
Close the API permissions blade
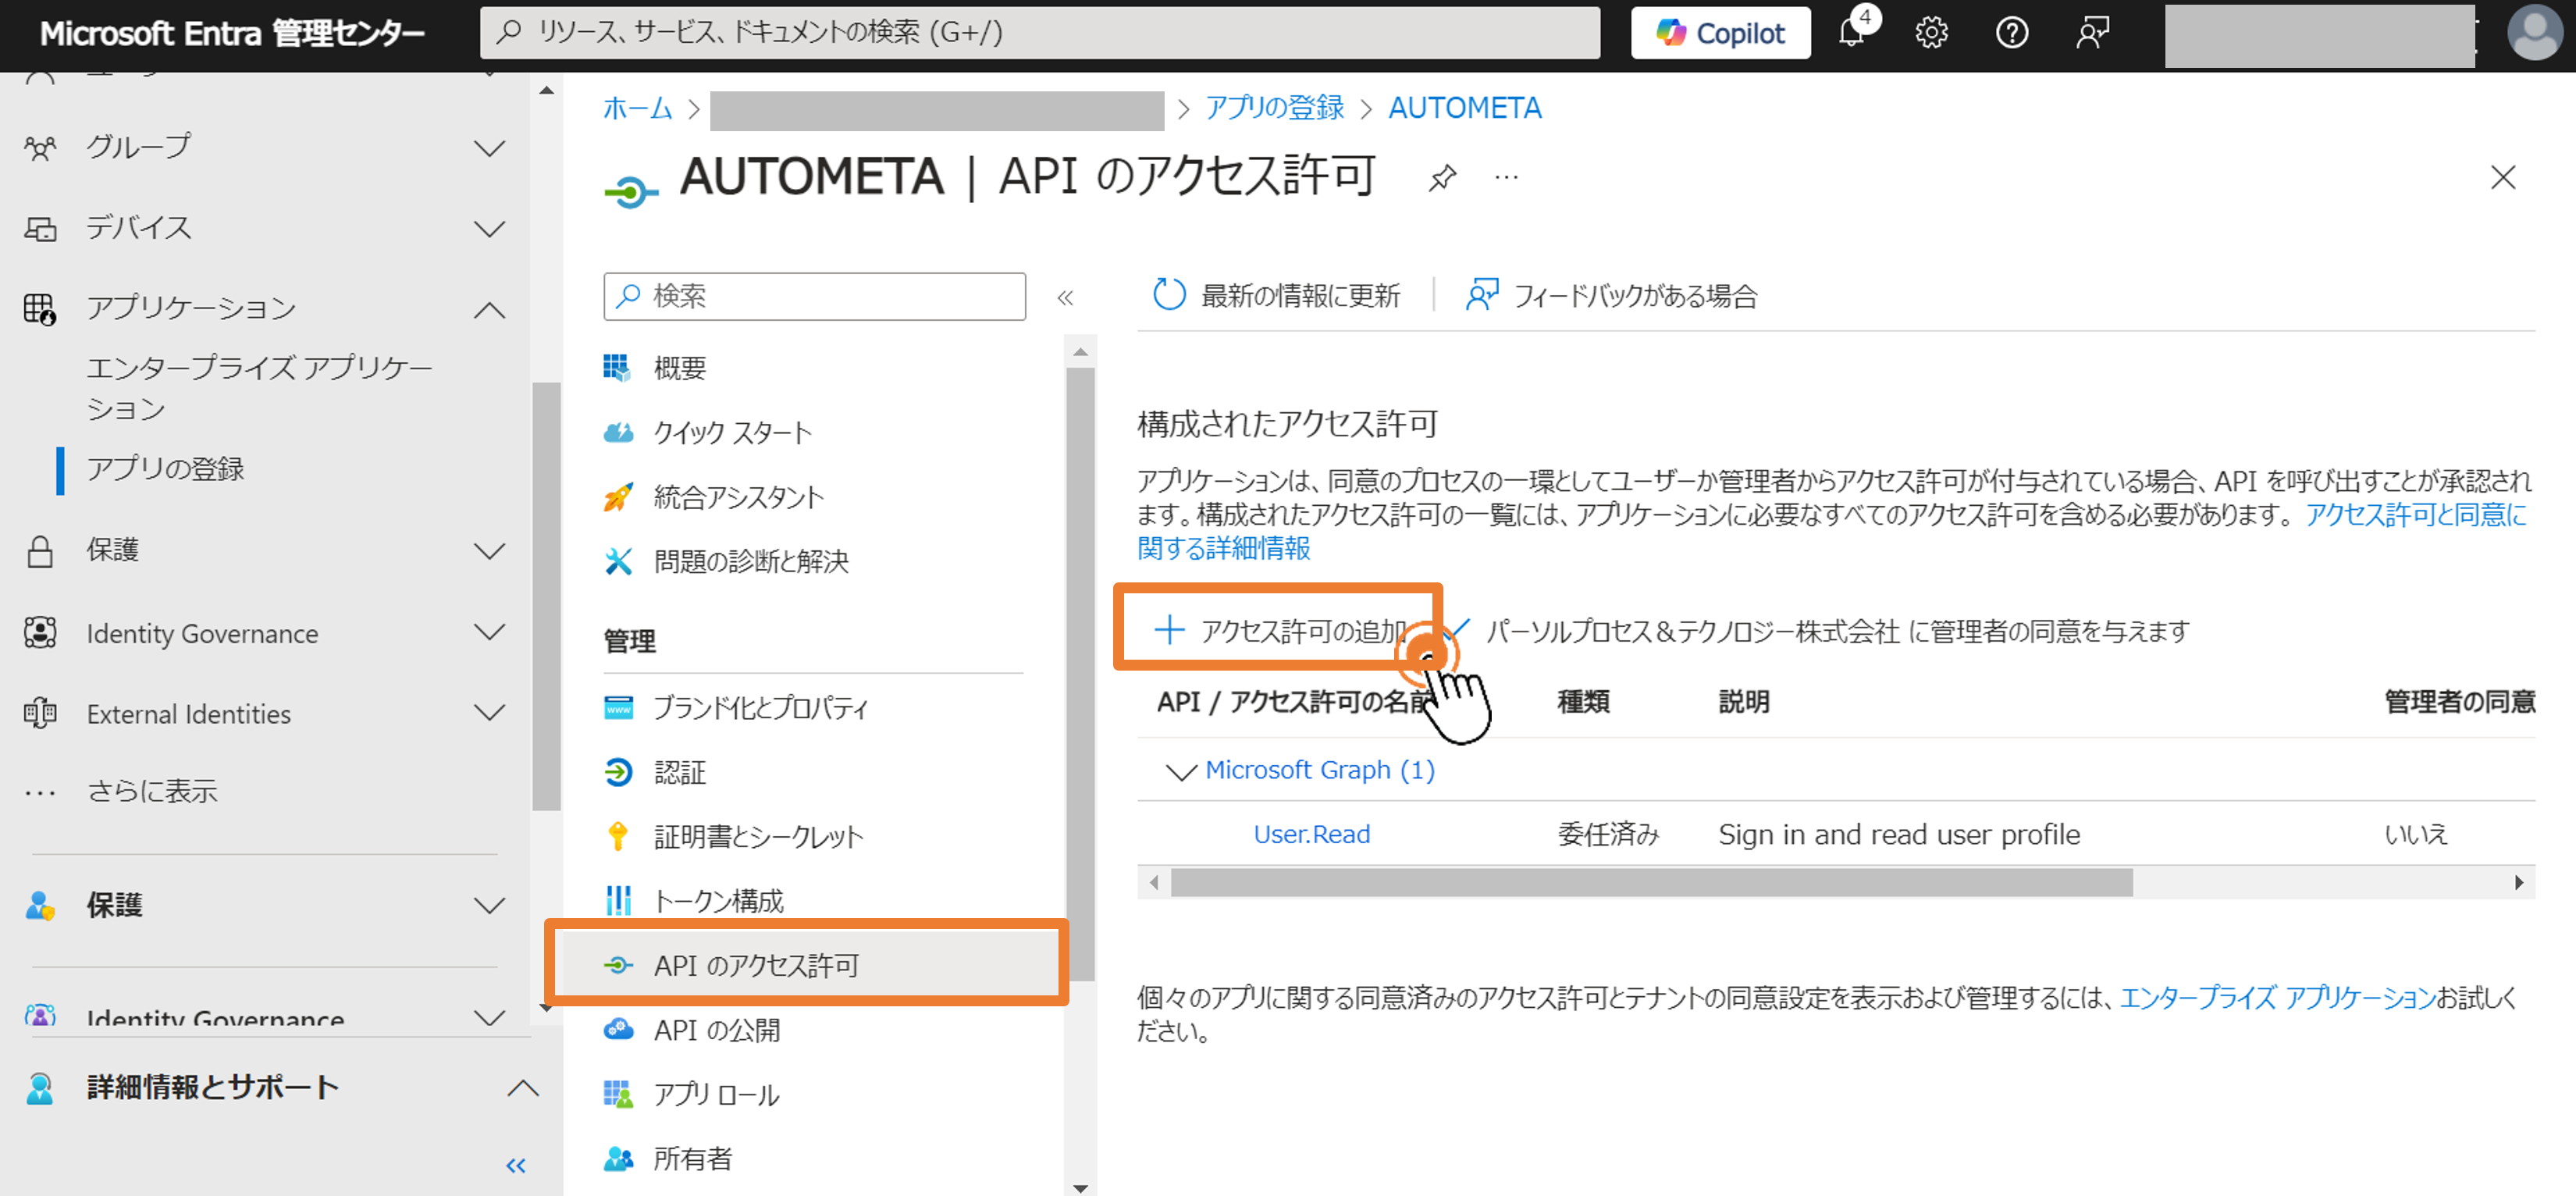pos(2503,178)
